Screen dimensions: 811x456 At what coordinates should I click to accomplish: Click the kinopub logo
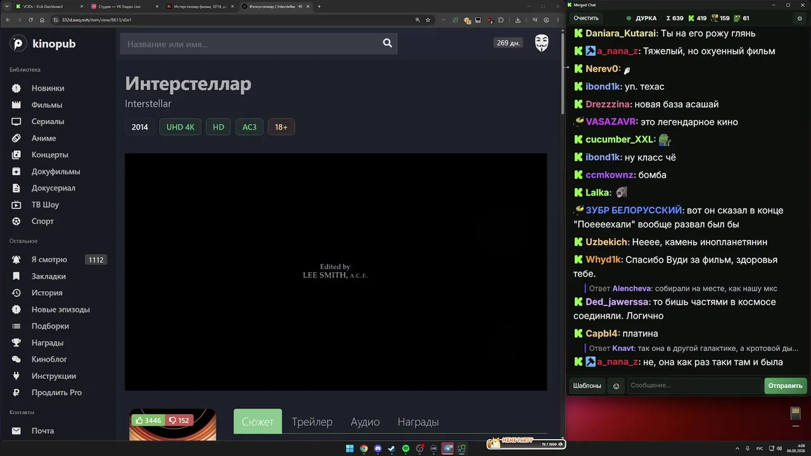43,44
